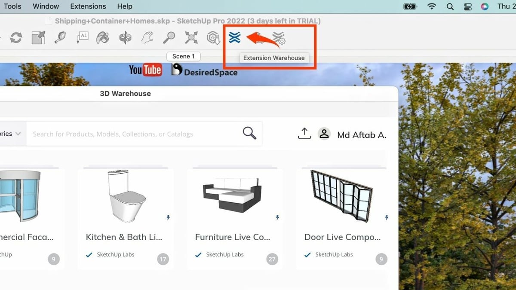The image size is (516, 290).
Task: Click the Siri icon in menu bar
Action: [485, 6]
